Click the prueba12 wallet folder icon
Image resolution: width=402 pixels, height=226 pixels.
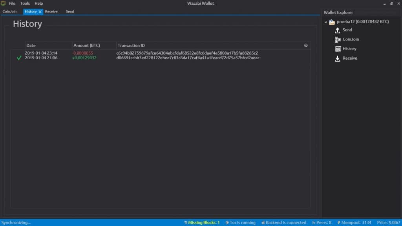[x=332, y=22]
